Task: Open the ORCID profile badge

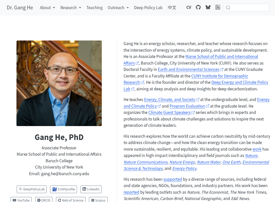Action: tap(44, 200)
